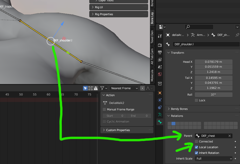Select the green Bone properties tab
The height and width of the screenshot is (164, 240).
pyautogui.click(x=160, y=122)
